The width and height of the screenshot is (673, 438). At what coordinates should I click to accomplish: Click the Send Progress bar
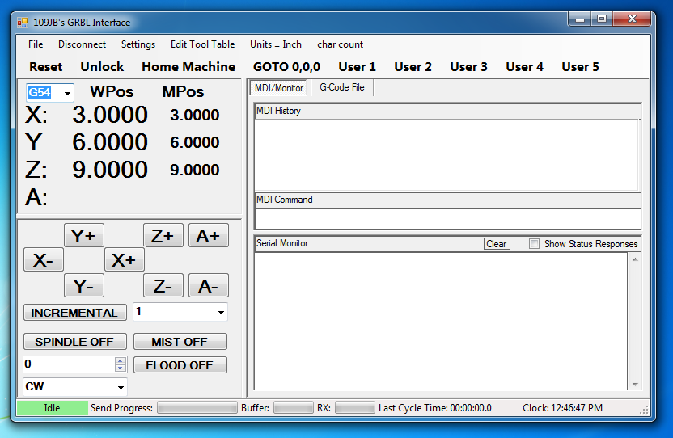197,407
